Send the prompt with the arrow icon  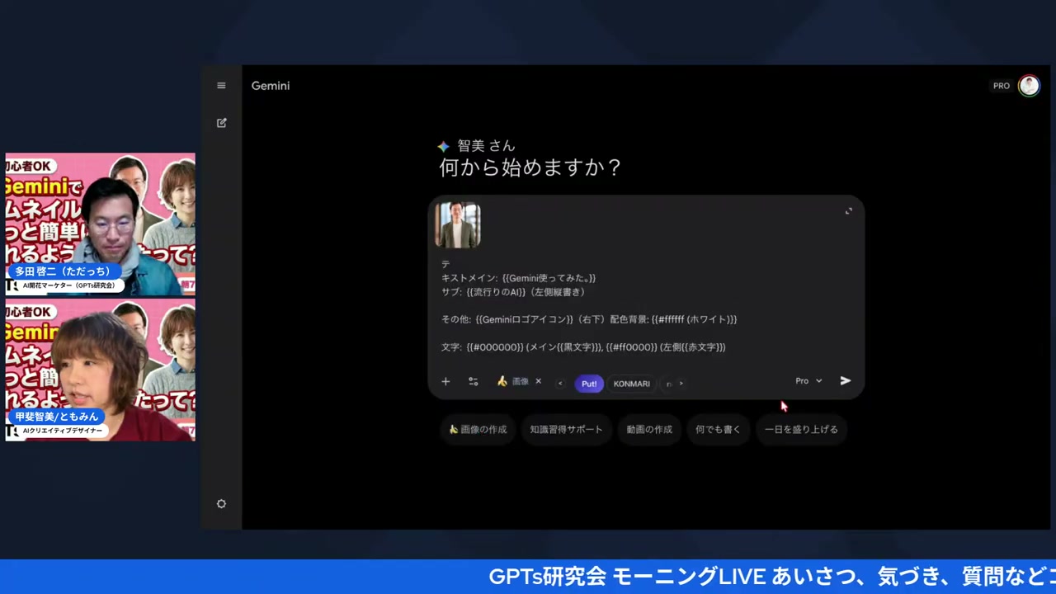[845, 380]
